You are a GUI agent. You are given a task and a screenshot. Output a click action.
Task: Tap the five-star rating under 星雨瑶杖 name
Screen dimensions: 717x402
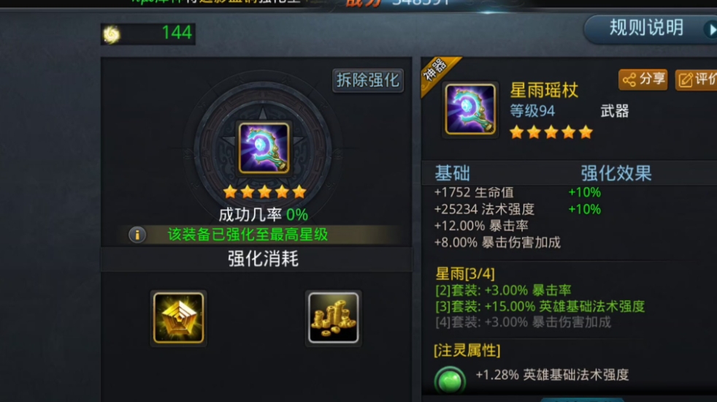(551, 132)
